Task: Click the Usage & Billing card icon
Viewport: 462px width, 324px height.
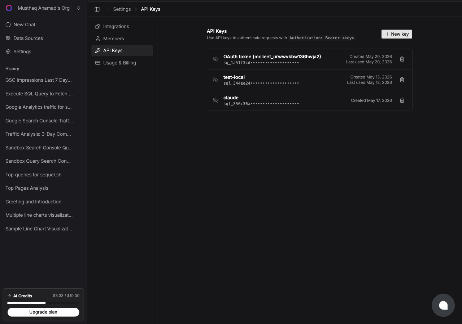Action: tap(97, 63)
